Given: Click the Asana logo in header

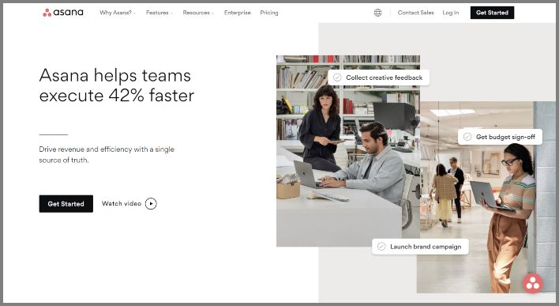Looking at the screenshot, I should pos(62,13).
